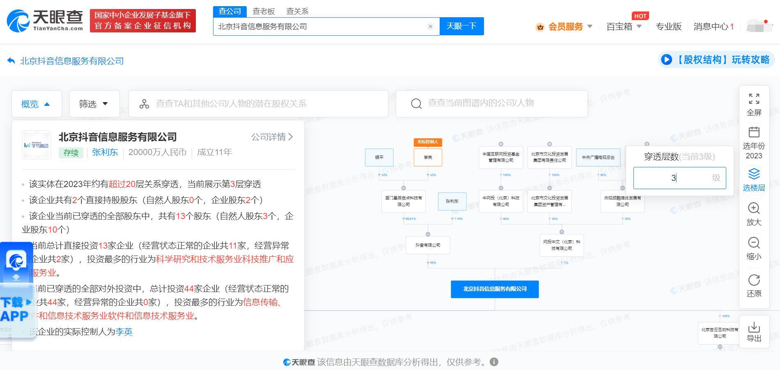Select the 北京吉云互动科技有限公司 node
This screenshot has height=370, width=780.
point(719,333)
